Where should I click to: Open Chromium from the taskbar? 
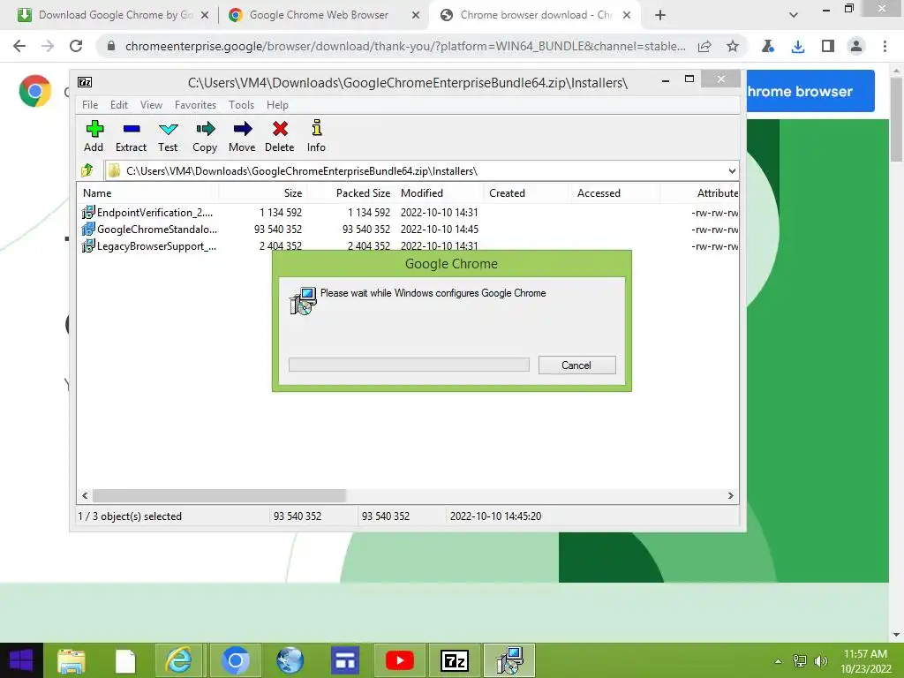pyautogui.click(x=235, y=660)
